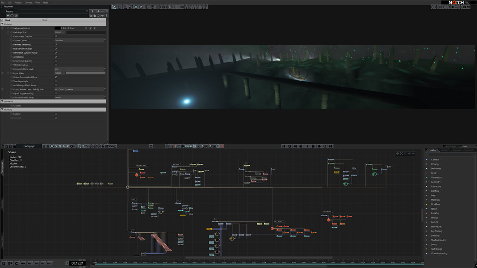Toggle the S button in viewport toolbar
The image size is (477, 268).
pos(170,7)
